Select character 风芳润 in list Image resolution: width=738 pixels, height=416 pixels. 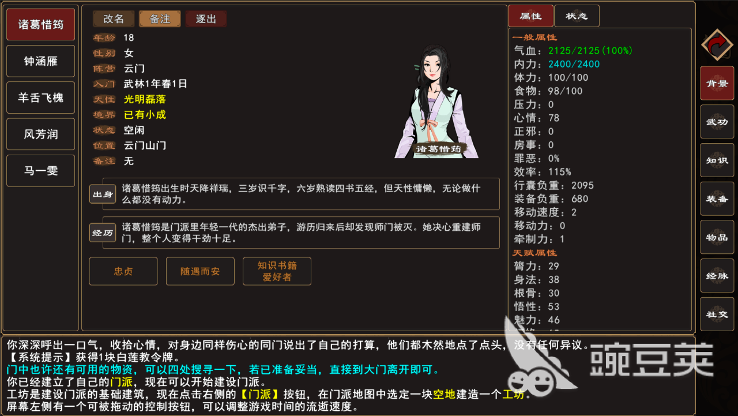[x=41, y=134]
